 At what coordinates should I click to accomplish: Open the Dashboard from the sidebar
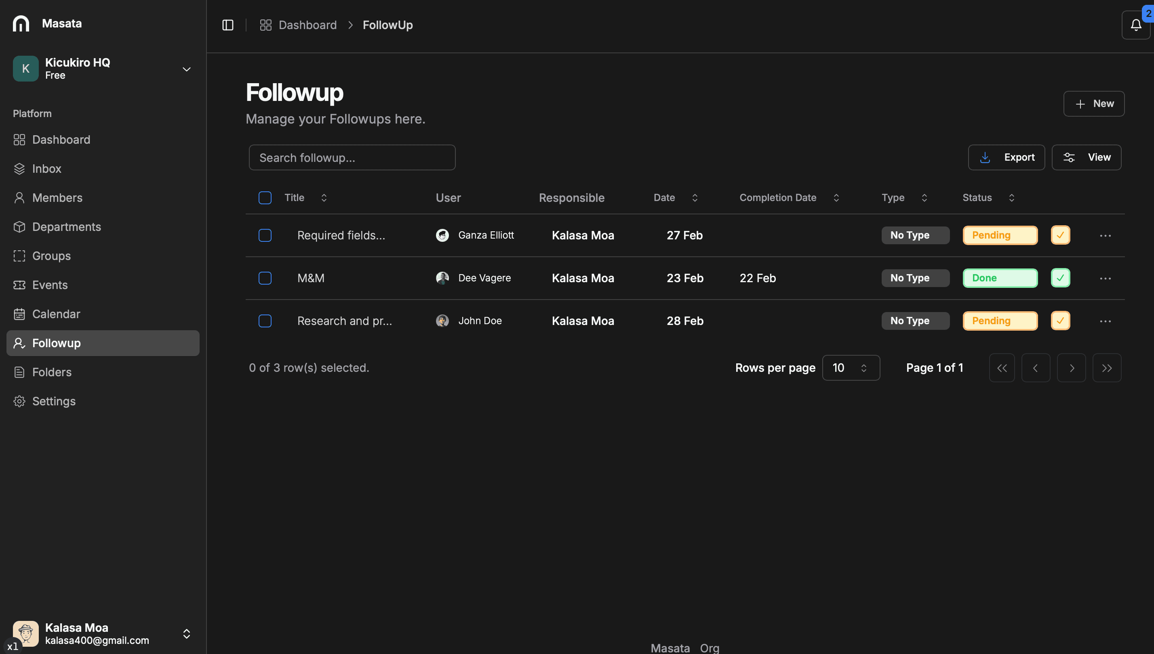pyautogui.click(x=61, y=139)
